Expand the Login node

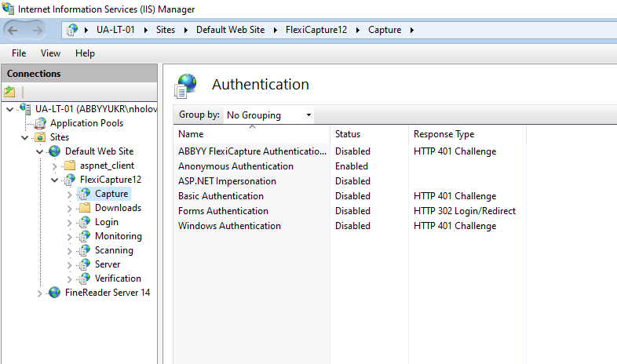(70, 223)
